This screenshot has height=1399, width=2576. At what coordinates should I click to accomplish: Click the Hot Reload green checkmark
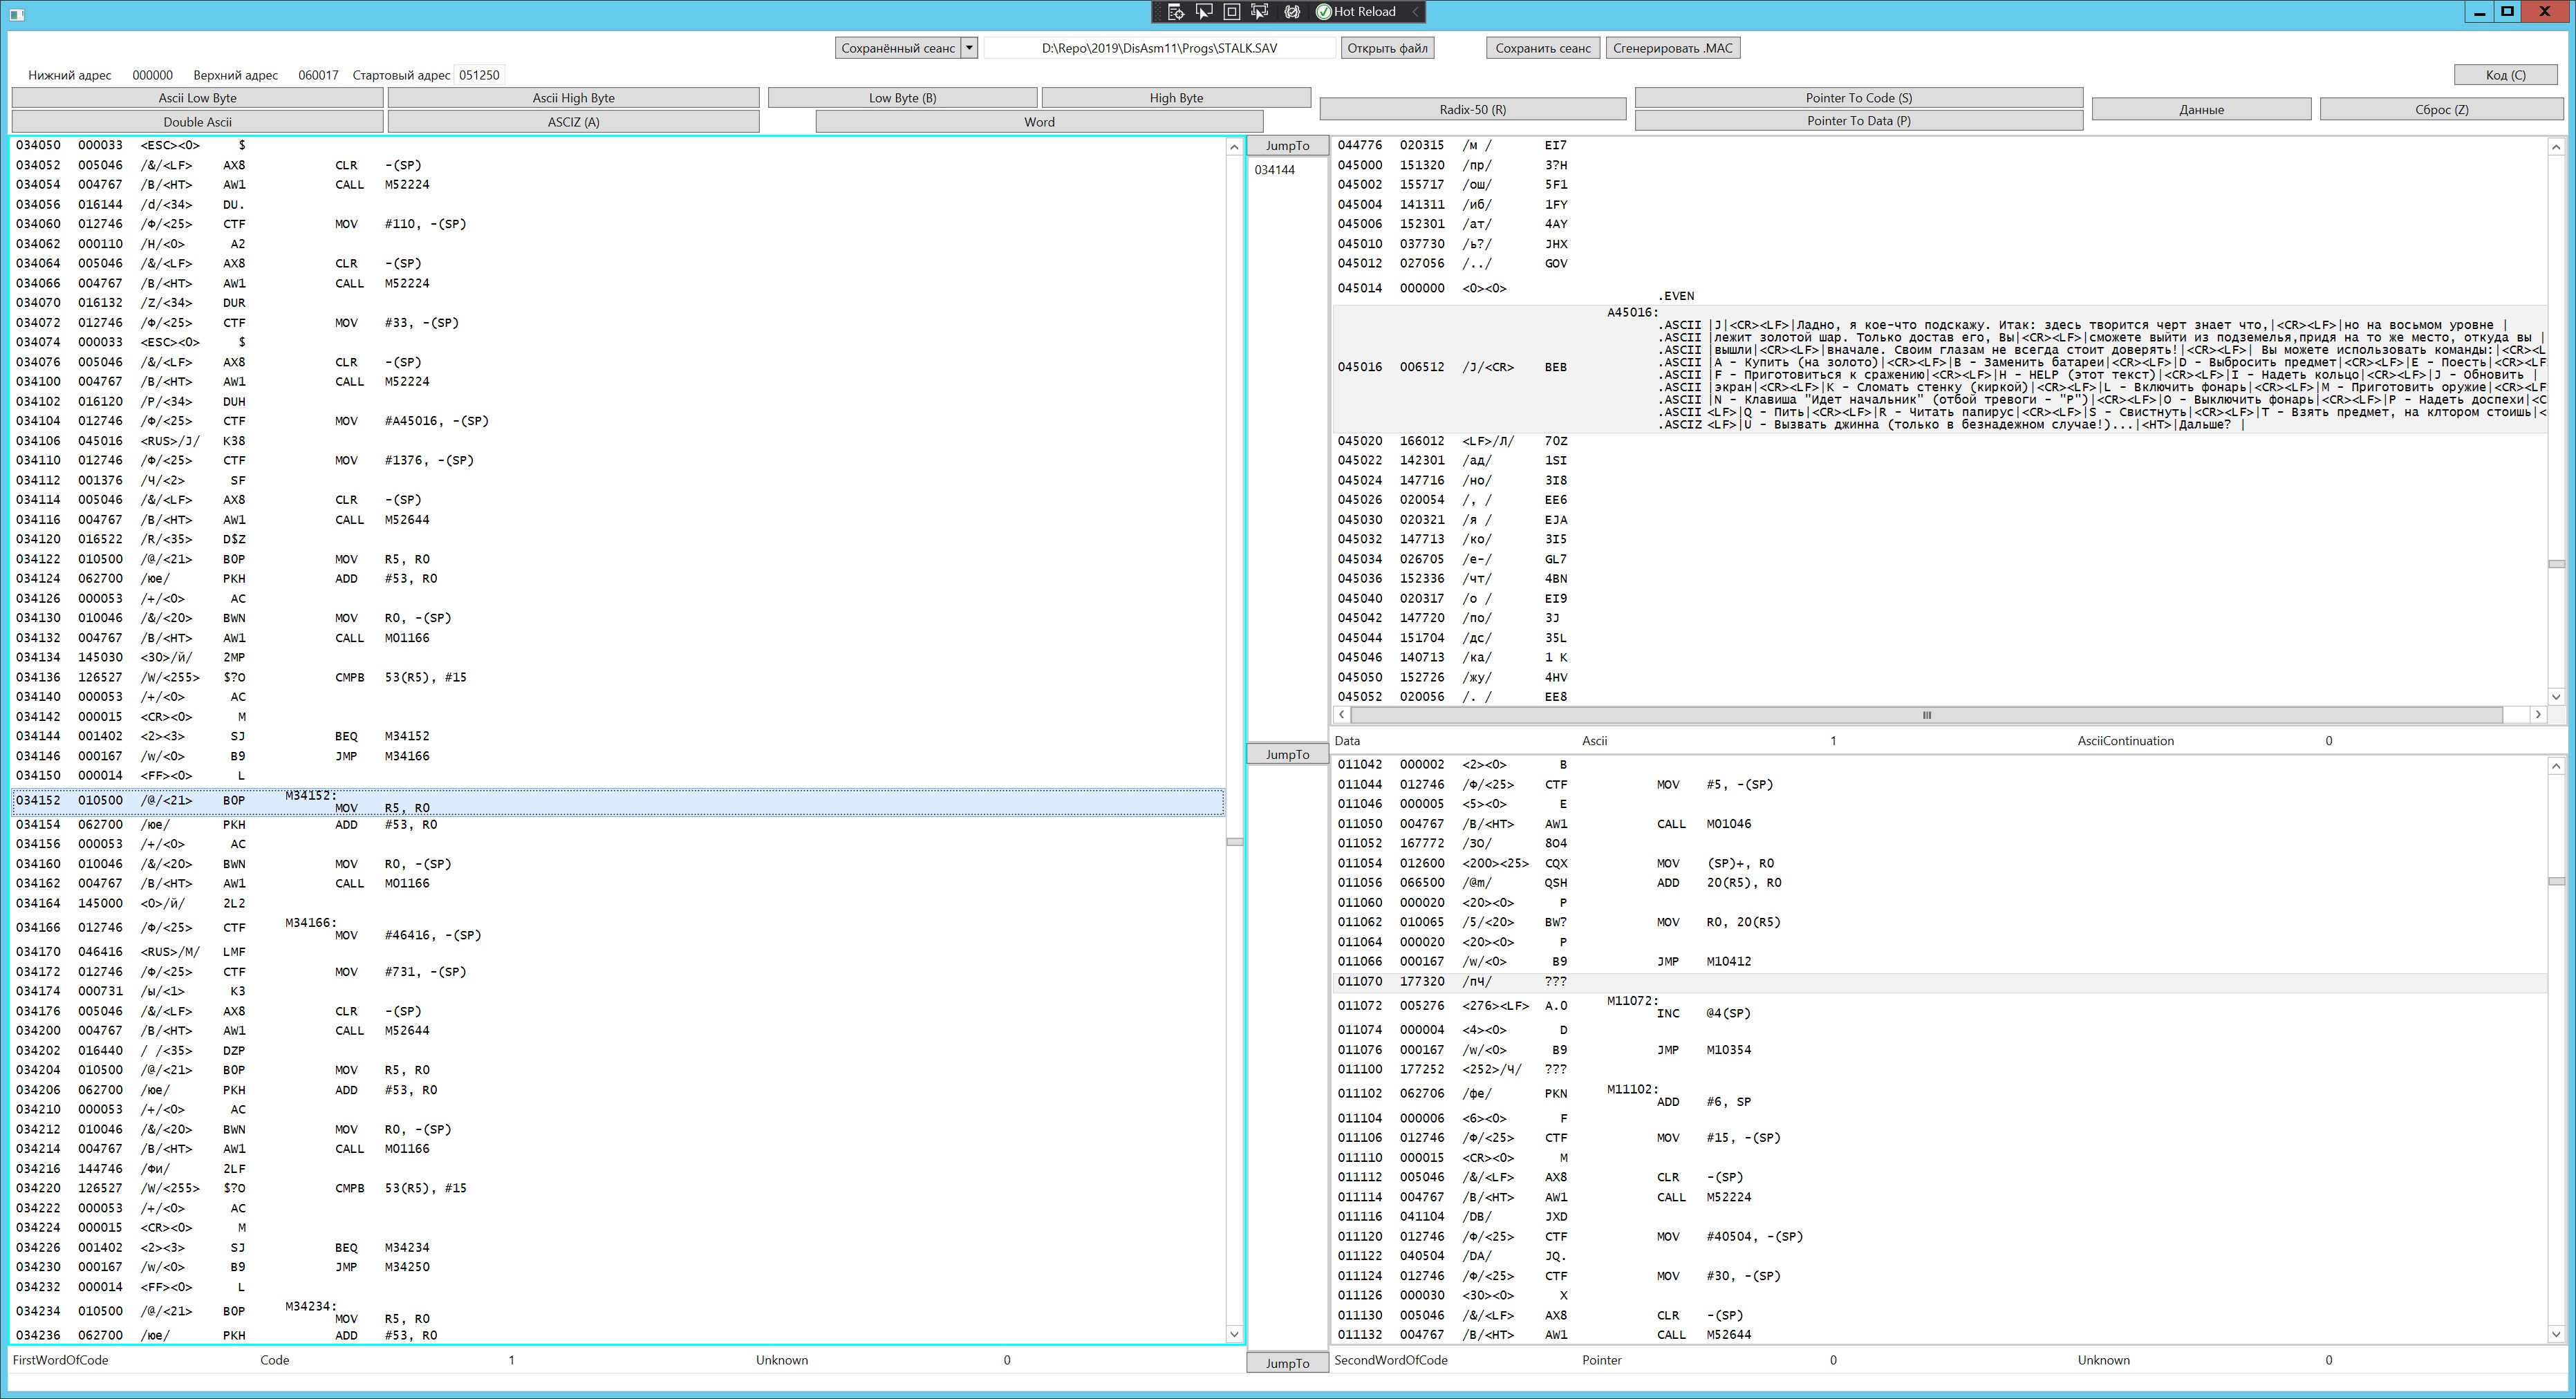1324,12
